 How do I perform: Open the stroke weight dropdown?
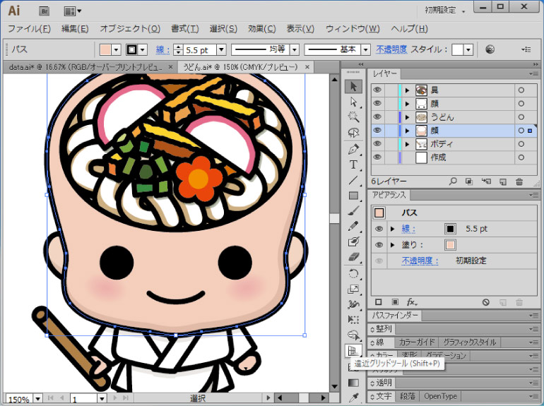(x=221, y=49)
